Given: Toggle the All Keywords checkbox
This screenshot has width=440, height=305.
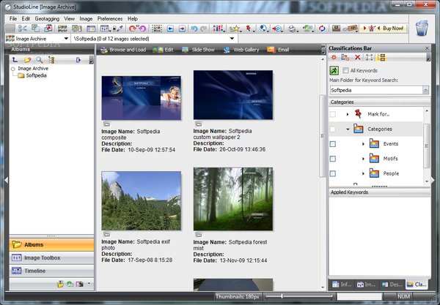Looking at the screenshot, I should 345,70.
